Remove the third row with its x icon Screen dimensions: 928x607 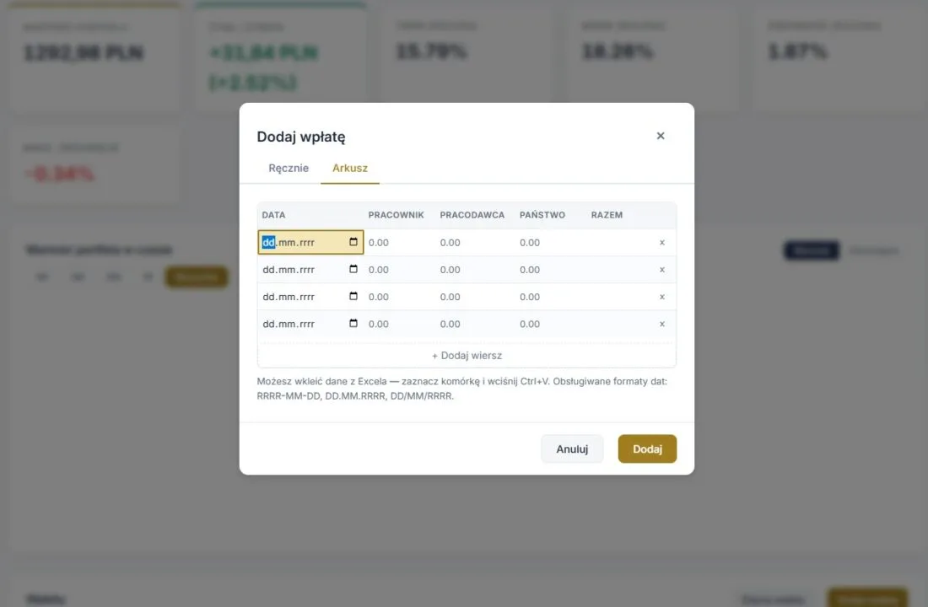pyautogui.click(x=662, y=297)
